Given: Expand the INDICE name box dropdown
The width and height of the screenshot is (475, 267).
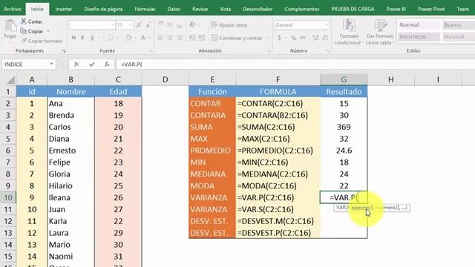Looking at the screenshot, I should (x=51, y=64).
